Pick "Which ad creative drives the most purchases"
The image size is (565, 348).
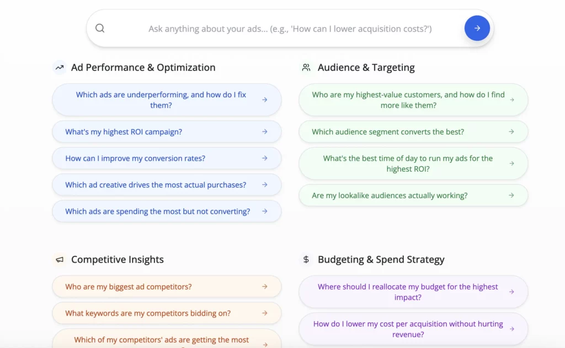click(x=156, y=185)
